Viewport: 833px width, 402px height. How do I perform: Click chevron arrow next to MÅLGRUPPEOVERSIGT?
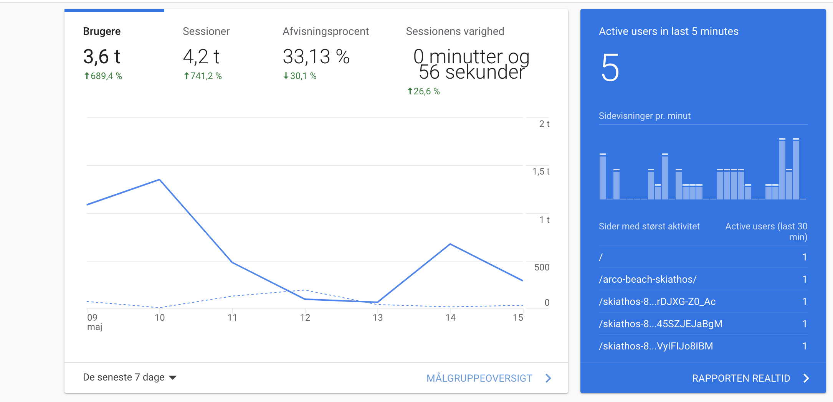(x=548, y=378)
